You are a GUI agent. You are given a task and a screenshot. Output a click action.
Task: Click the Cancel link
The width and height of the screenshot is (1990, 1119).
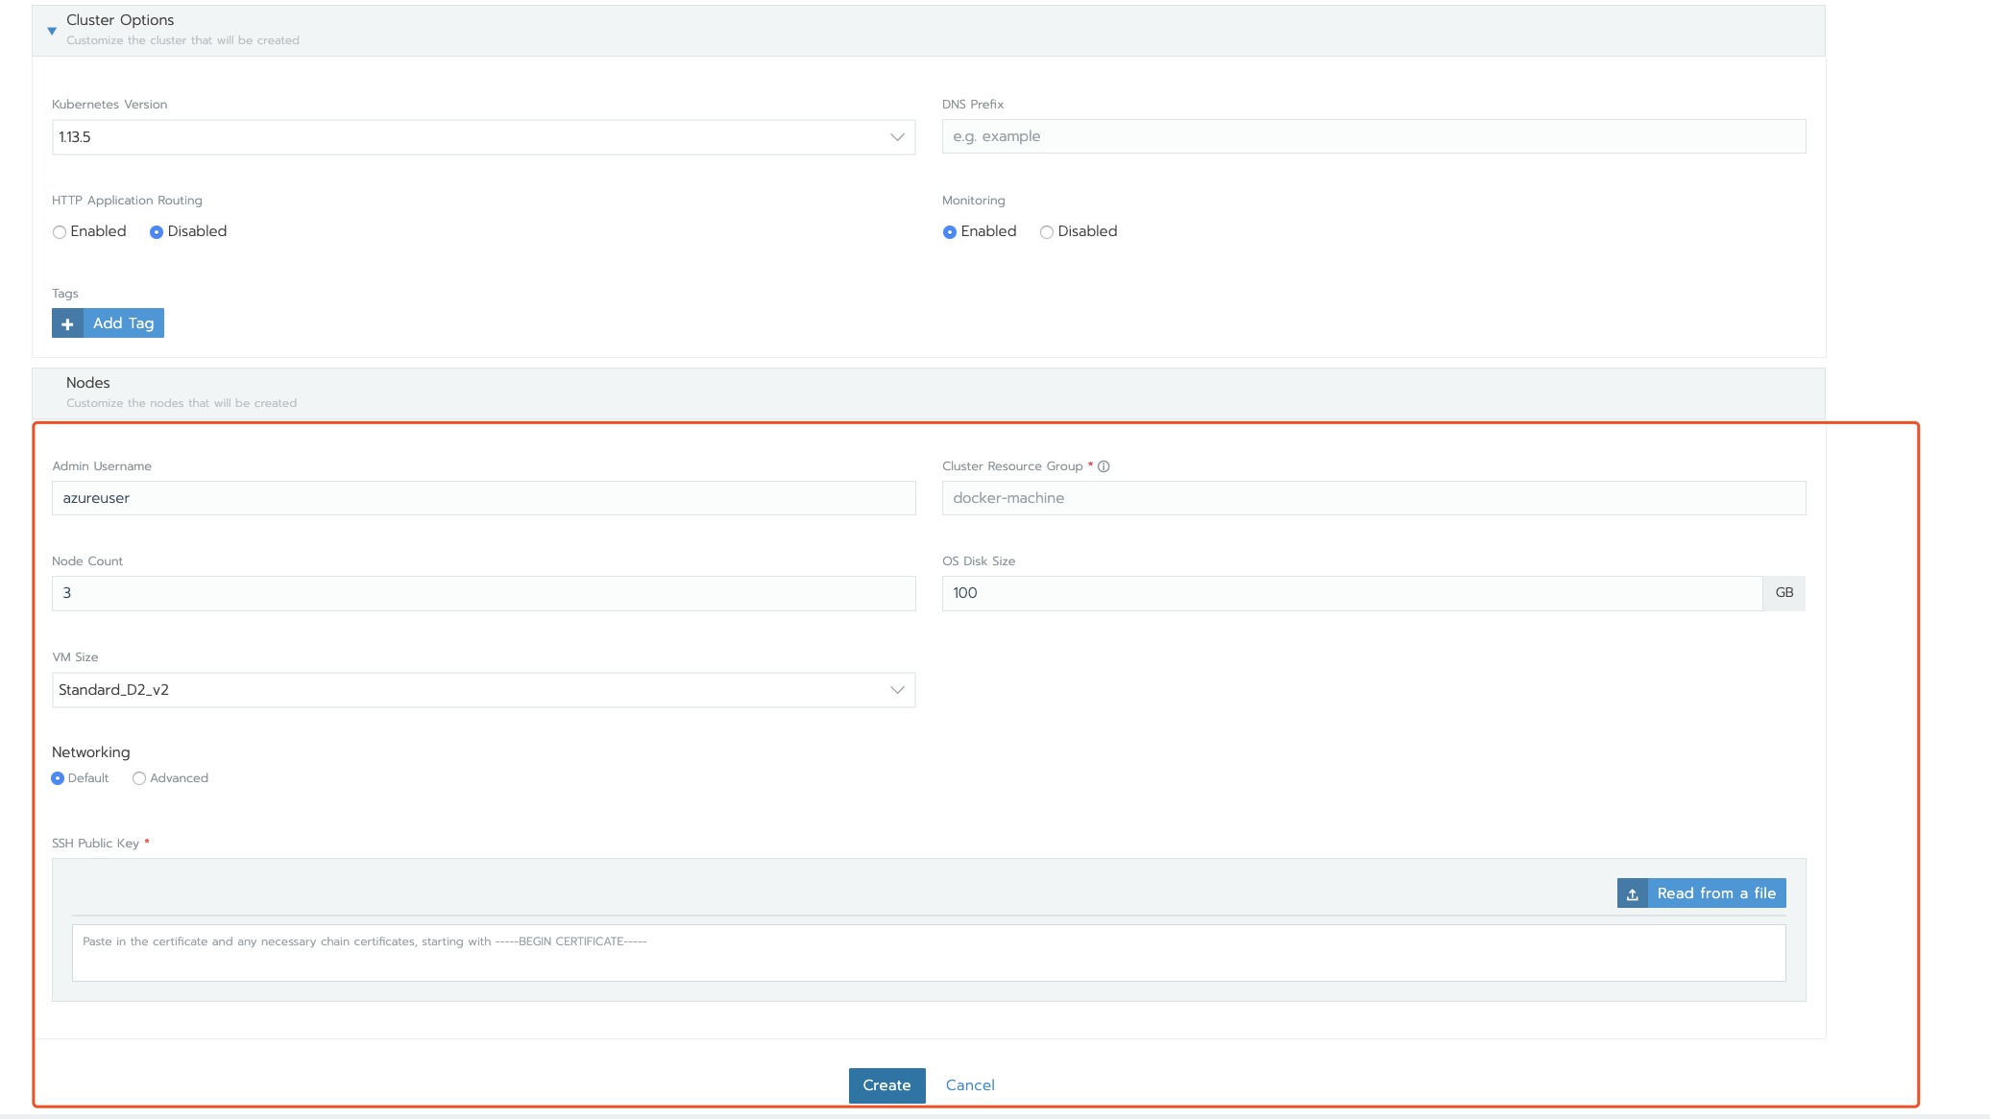pyautogui.click(x=969, y=1085)
